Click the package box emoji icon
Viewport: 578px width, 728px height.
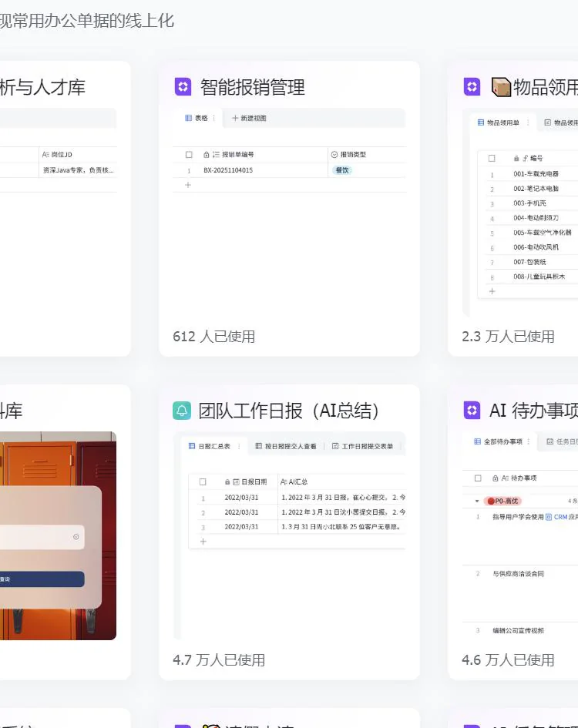[x=501, y=87]
